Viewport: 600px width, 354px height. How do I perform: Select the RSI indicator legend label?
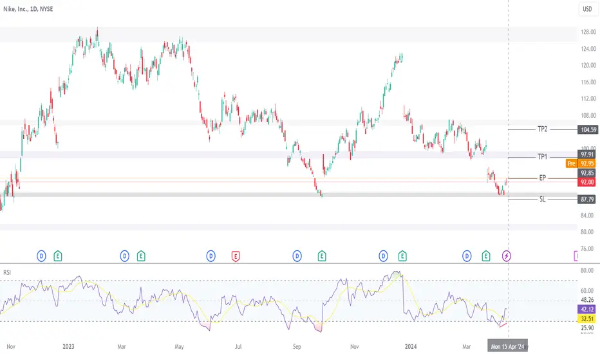pyautogui.click(x=7, y=272)
